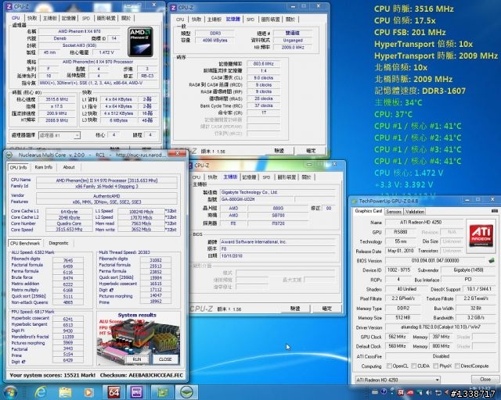Click 'Your system scores: 15521 Mark!' status text

pyautogui.click(x=52, y=376)
